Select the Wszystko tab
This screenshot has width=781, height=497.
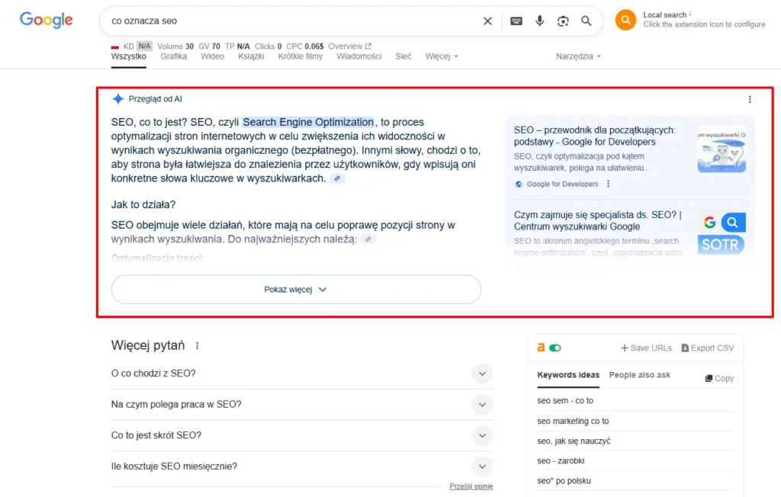[128, 56]
